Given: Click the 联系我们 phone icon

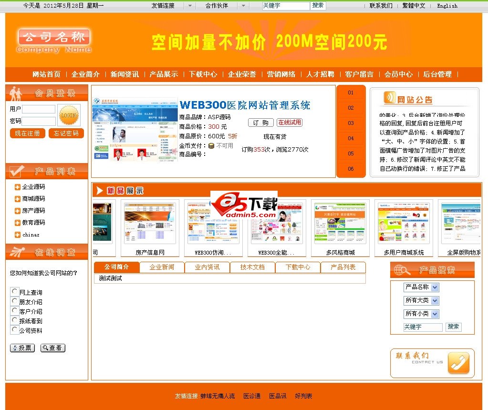Looking at the screenshot, I should [458, 363].
